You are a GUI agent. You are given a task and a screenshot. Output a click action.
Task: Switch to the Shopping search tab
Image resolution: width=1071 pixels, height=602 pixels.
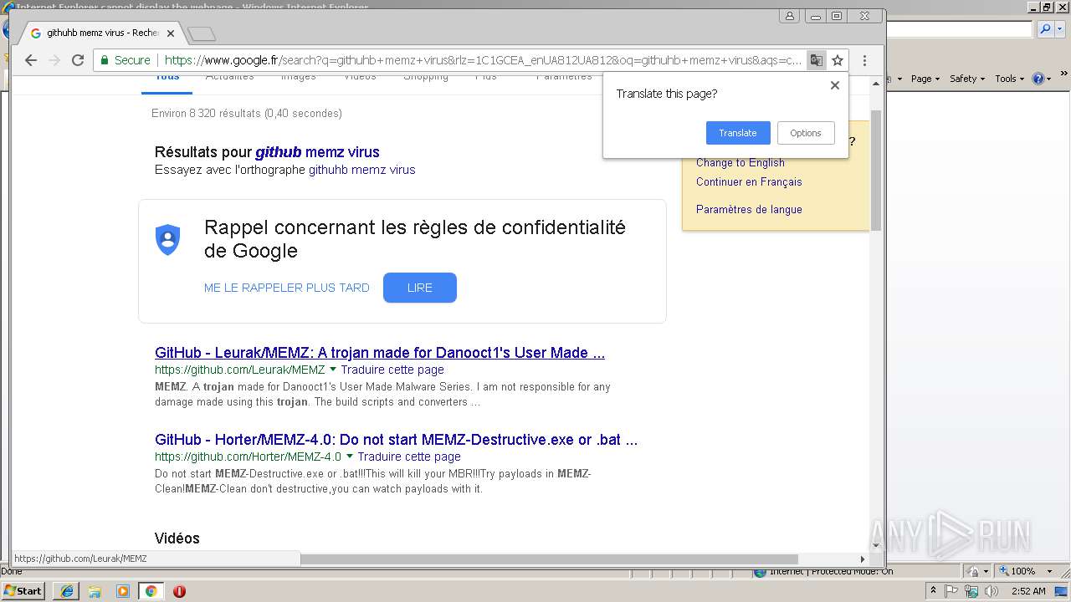(426, 78)
